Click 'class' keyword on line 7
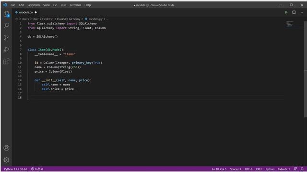The height and width of the screenshot is (172, 307). click(32, 50)
